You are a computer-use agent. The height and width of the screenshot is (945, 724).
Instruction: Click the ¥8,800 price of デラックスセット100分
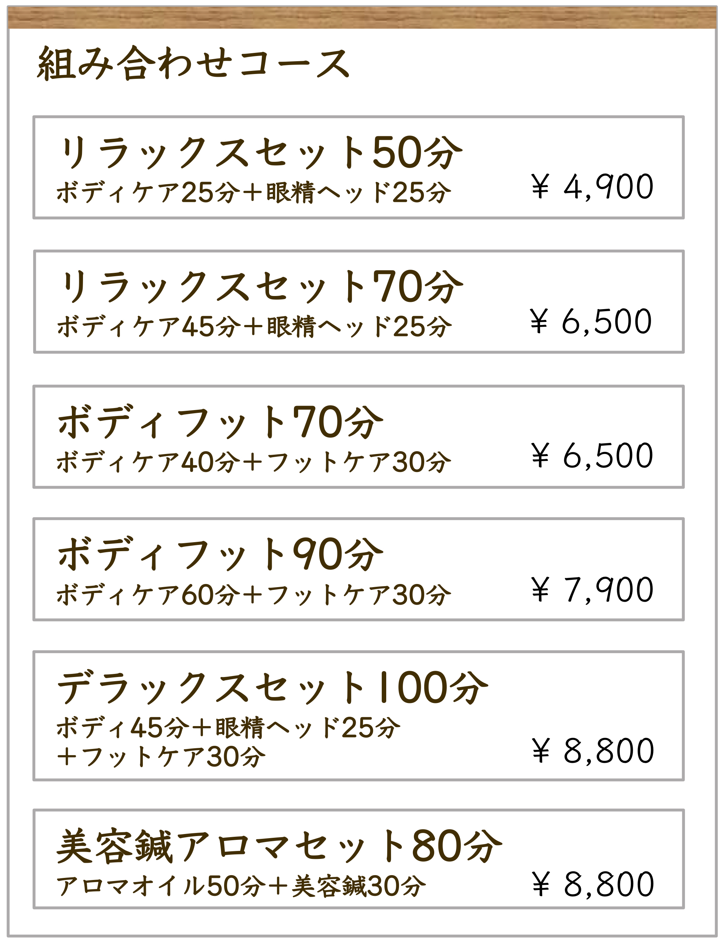593,751
